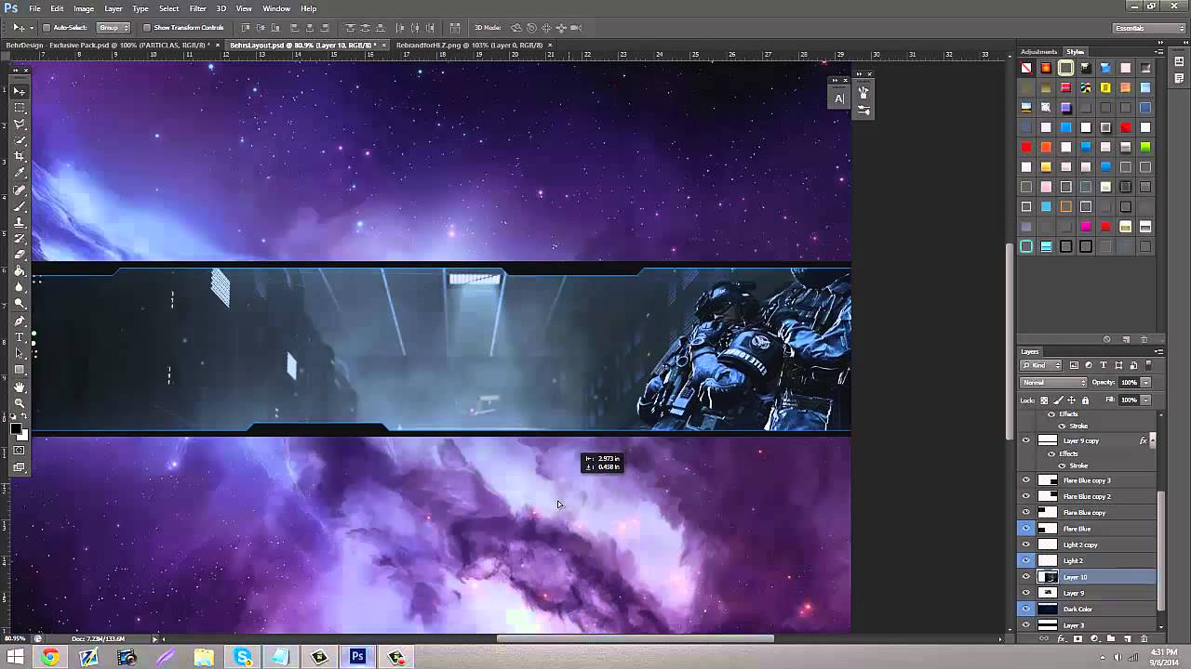Click the foreground color swatch

pos(17,428)
